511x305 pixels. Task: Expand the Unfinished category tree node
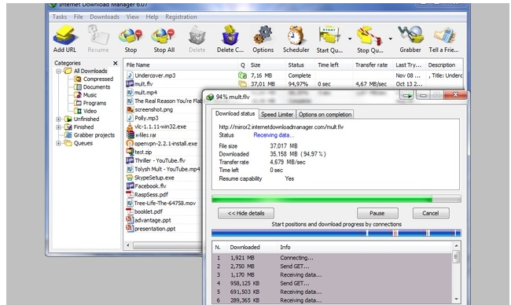click(59, 119)
